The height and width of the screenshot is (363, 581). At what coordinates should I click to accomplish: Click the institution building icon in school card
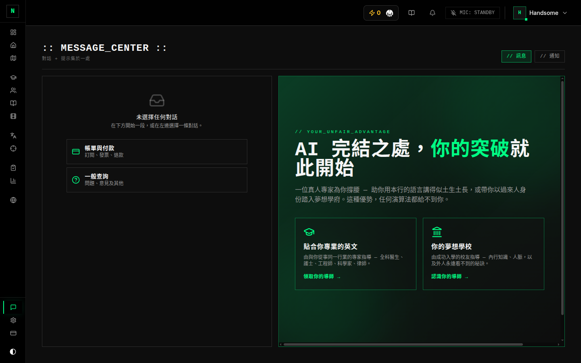pyautogui.click(x=437, y=232)
